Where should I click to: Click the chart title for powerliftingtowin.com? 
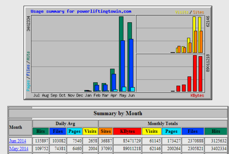[81, 11]
